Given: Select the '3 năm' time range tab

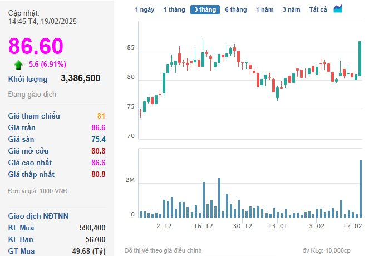Looking at the screenshot, I should (291, 9).
